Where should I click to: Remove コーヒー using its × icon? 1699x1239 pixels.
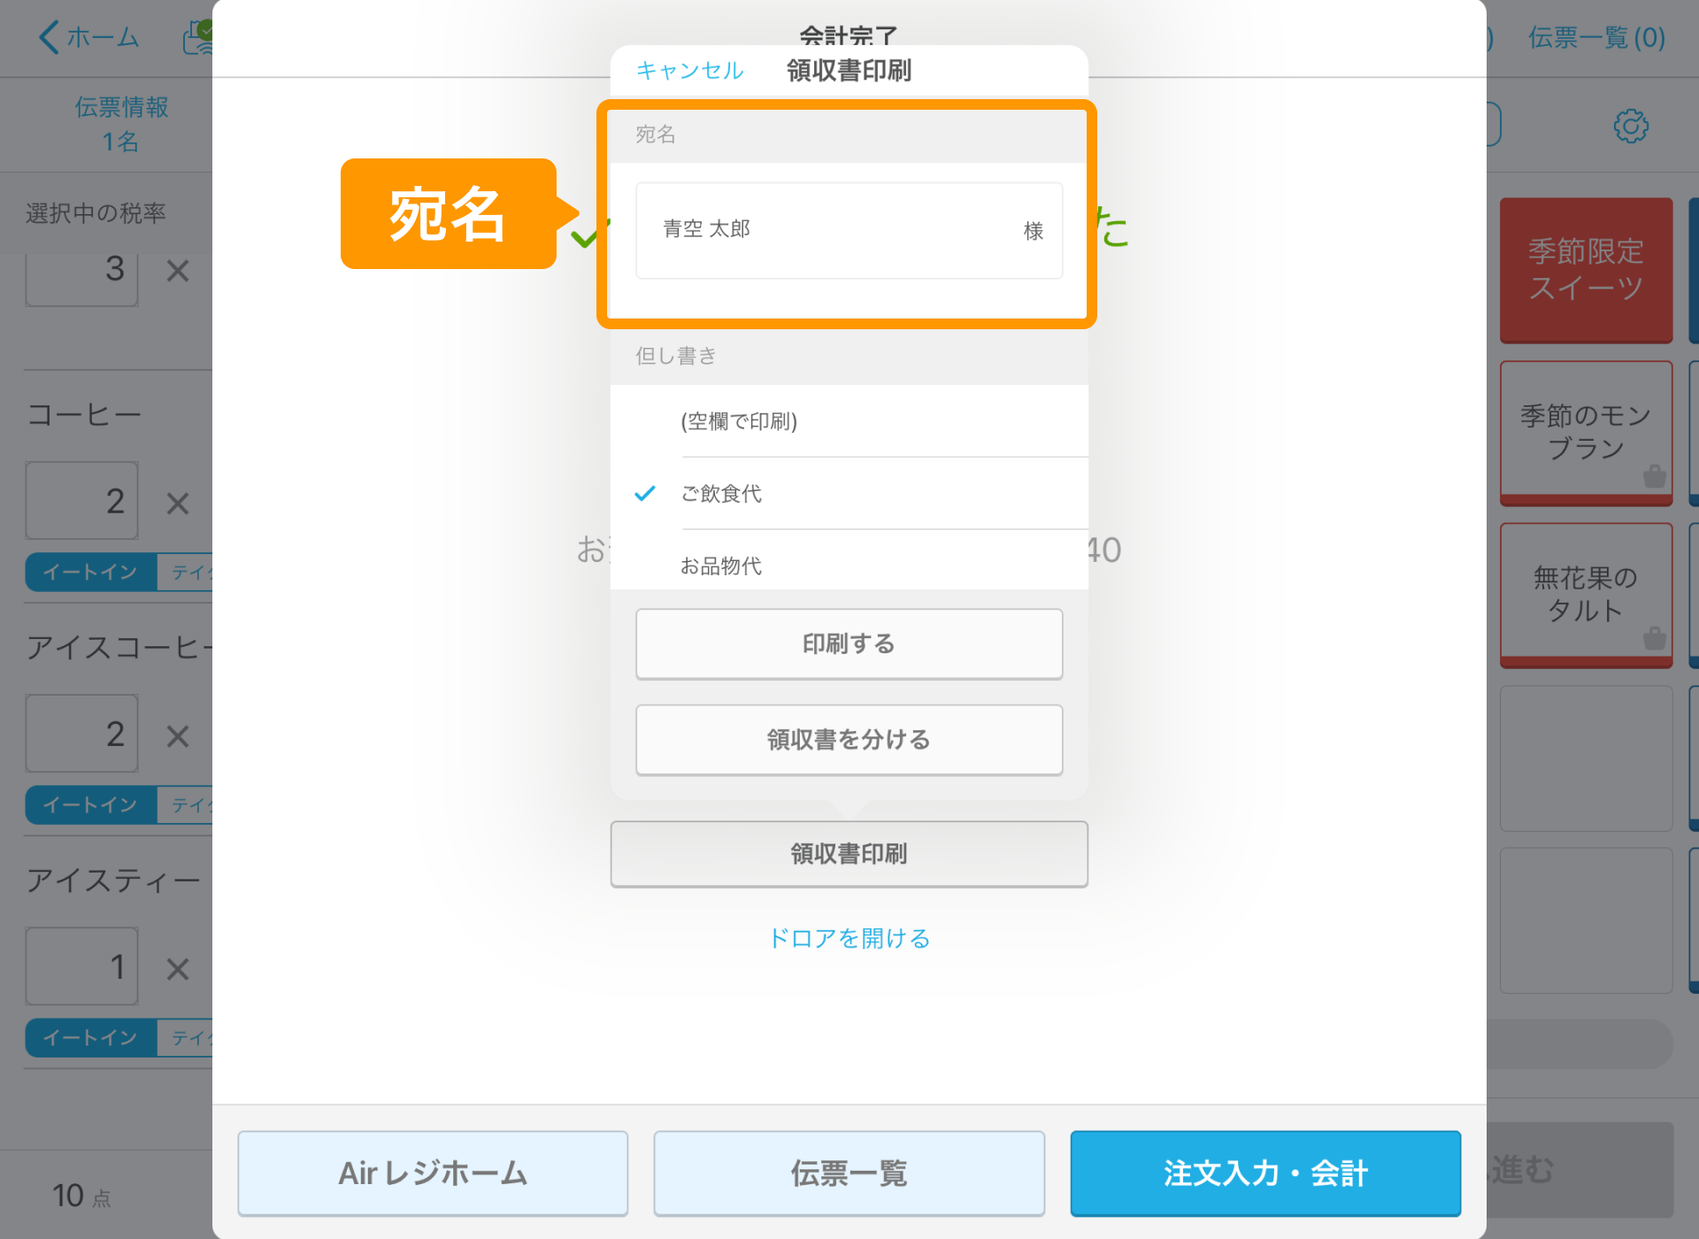pyautogui.click(x=177, y=503)
